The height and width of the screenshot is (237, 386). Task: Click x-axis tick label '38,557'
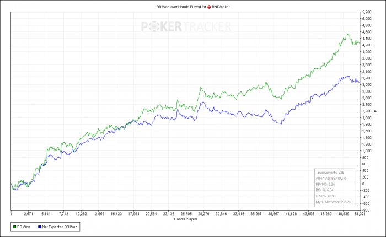click(274, 214)
